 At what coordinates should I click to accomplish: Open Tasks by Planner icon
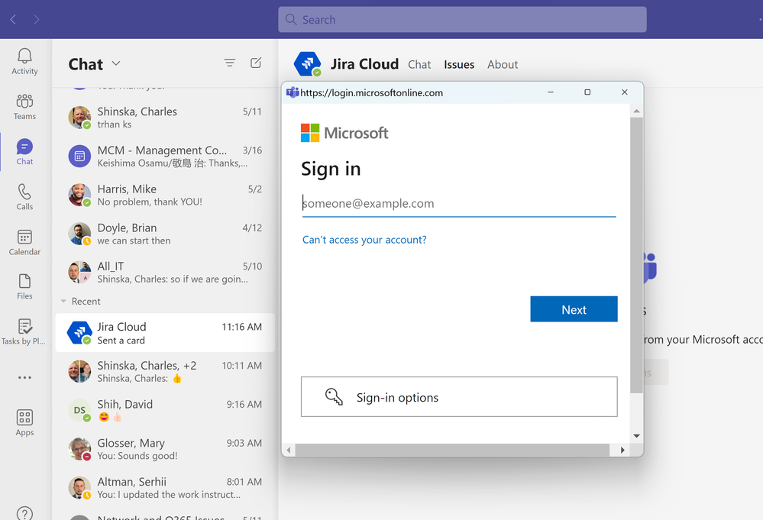24,331
